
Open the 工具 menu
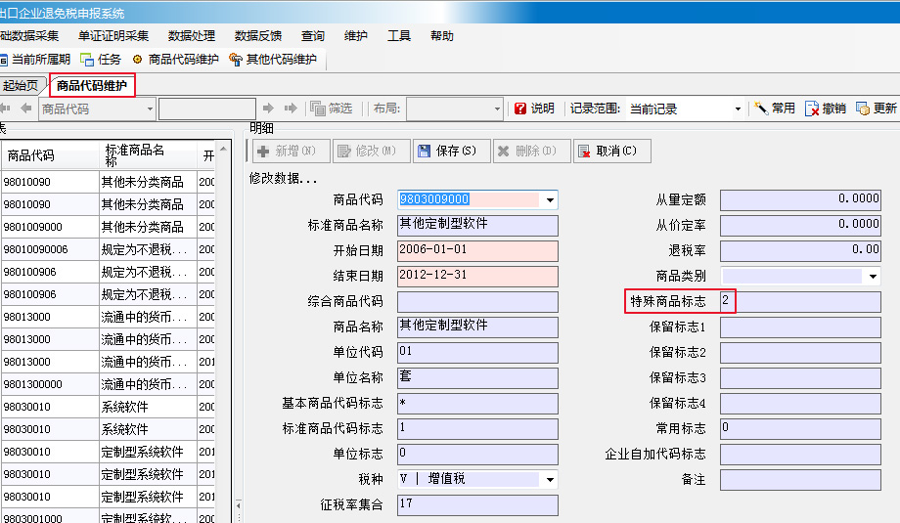399,35
